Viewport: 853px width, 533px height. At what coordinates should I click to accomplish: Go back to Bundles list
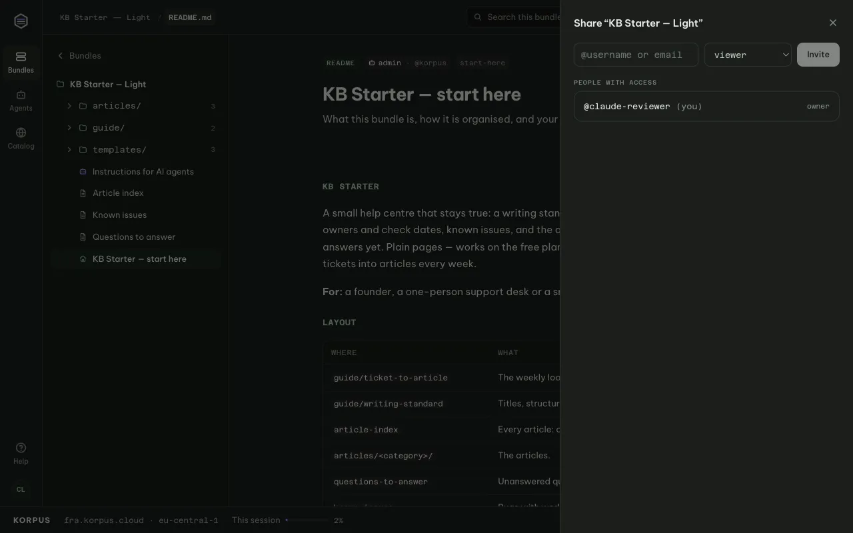[x=79, y=56]
